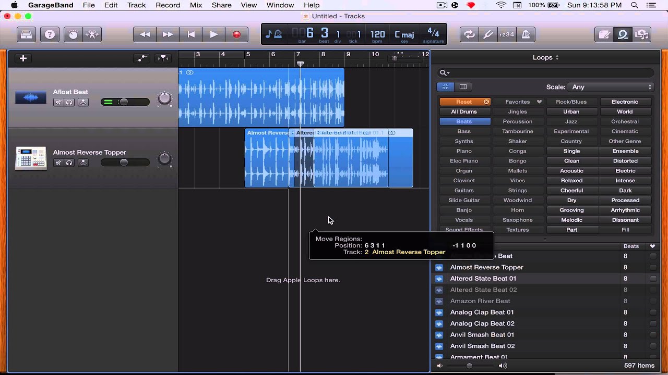
Task: Open the Loops library popup menu
Action: (x=545, y=57)
